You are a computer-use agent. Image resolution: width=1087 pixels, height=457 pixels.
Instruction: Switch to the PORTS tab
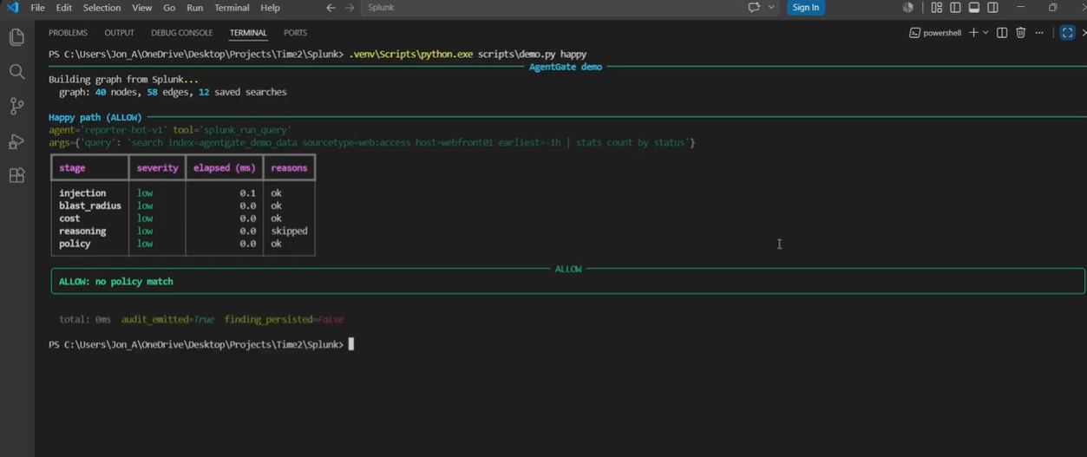[x=295, y=33]
